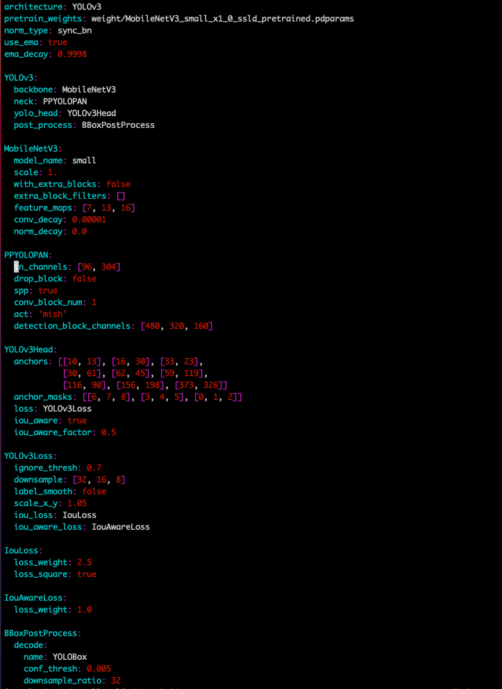This screenshot has height=689, width=502.
Task: Click the 'yolo_head' key
Action: click(35, 113)
